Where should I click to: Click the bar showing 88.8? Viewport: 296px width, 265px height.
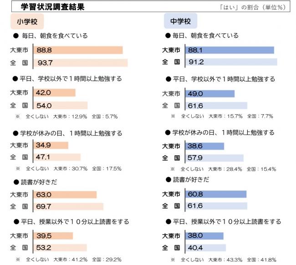[78, 51]
